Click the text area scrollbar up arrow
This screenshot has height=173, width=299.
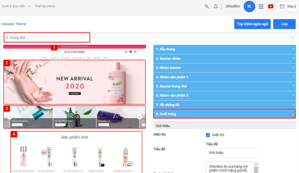pyautogui.click(x=256, y=164)
